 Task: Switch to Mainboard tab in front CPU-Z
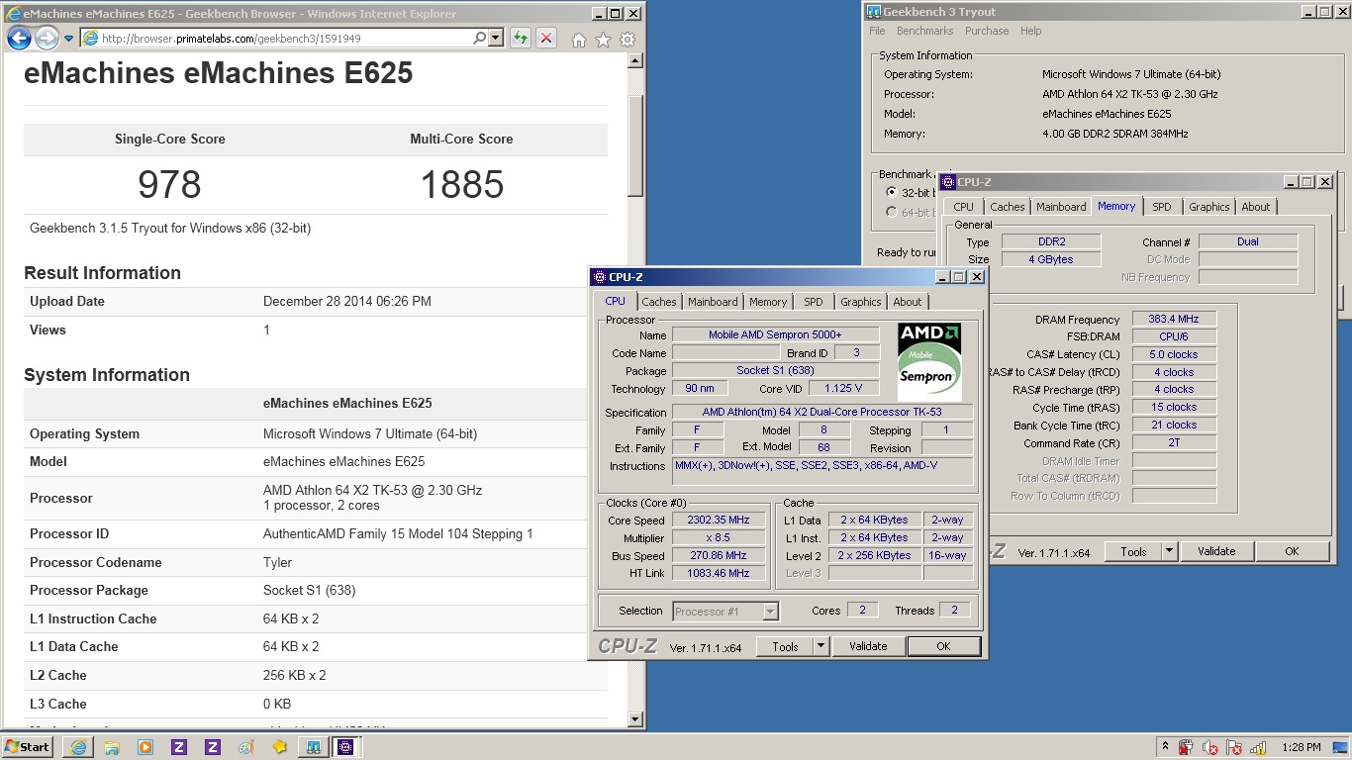coord(713,302)
